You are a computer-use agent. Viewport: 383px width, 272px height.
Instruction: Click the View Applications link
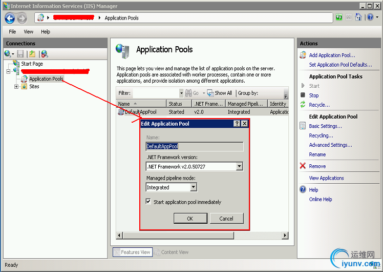(x=326, y=178)
